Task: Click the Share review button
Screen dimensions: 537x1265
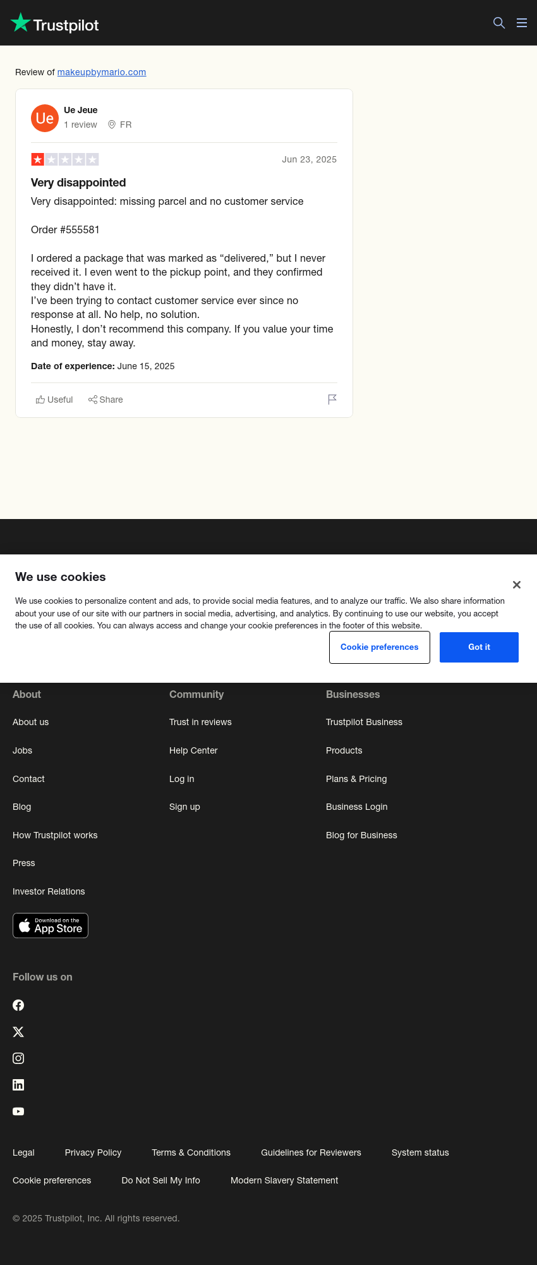Action: (x=106, y=400)
